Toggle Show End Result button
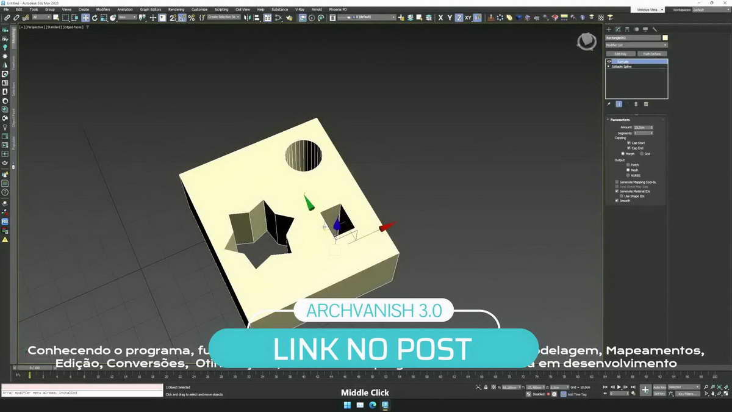 619,104
